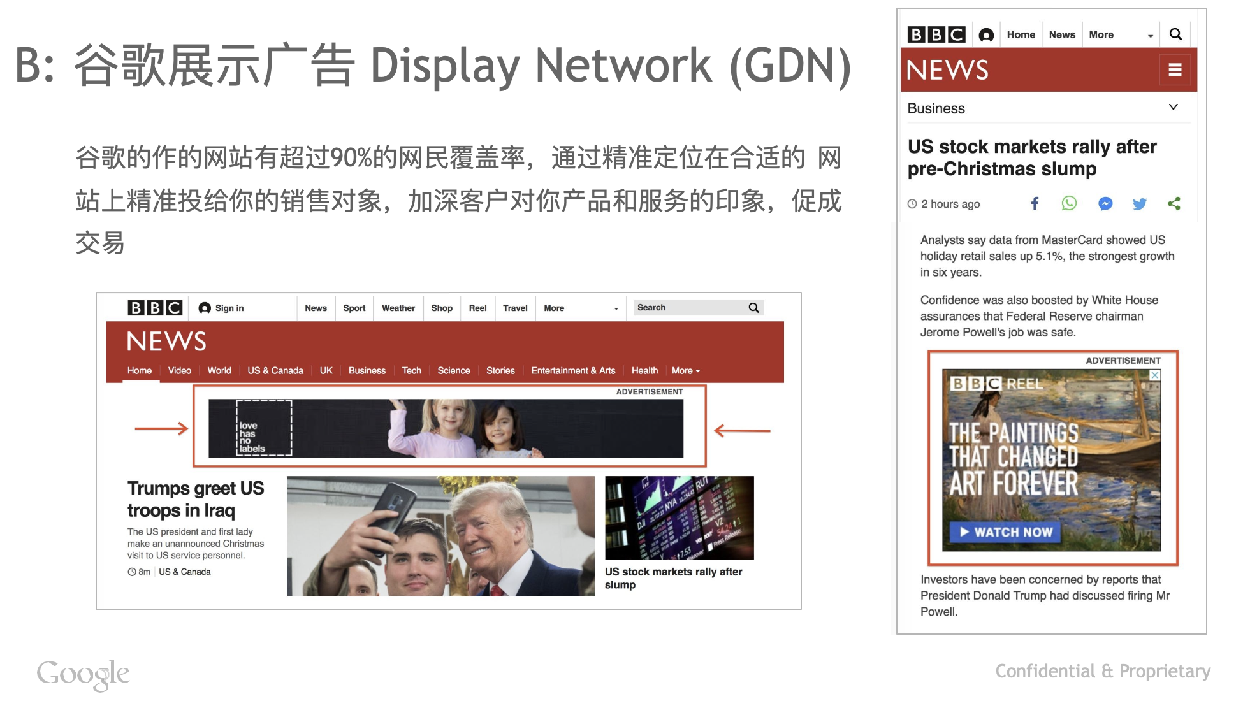
Task: Select Entertainment & Arts section
Action: (x=573, y=370)
